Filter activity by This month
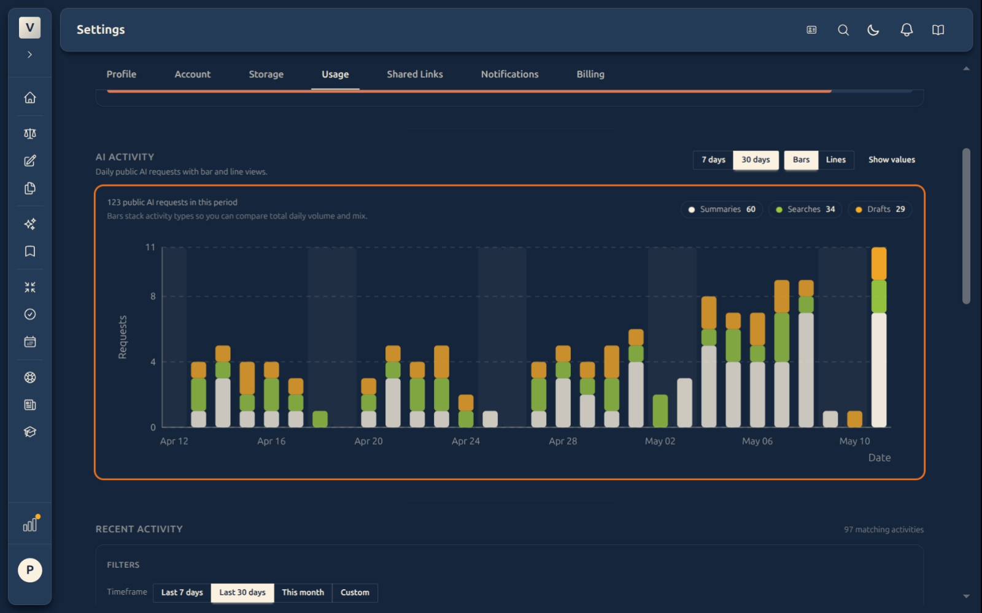This screenshot has width=982, height=613. (x=303, y=593)
